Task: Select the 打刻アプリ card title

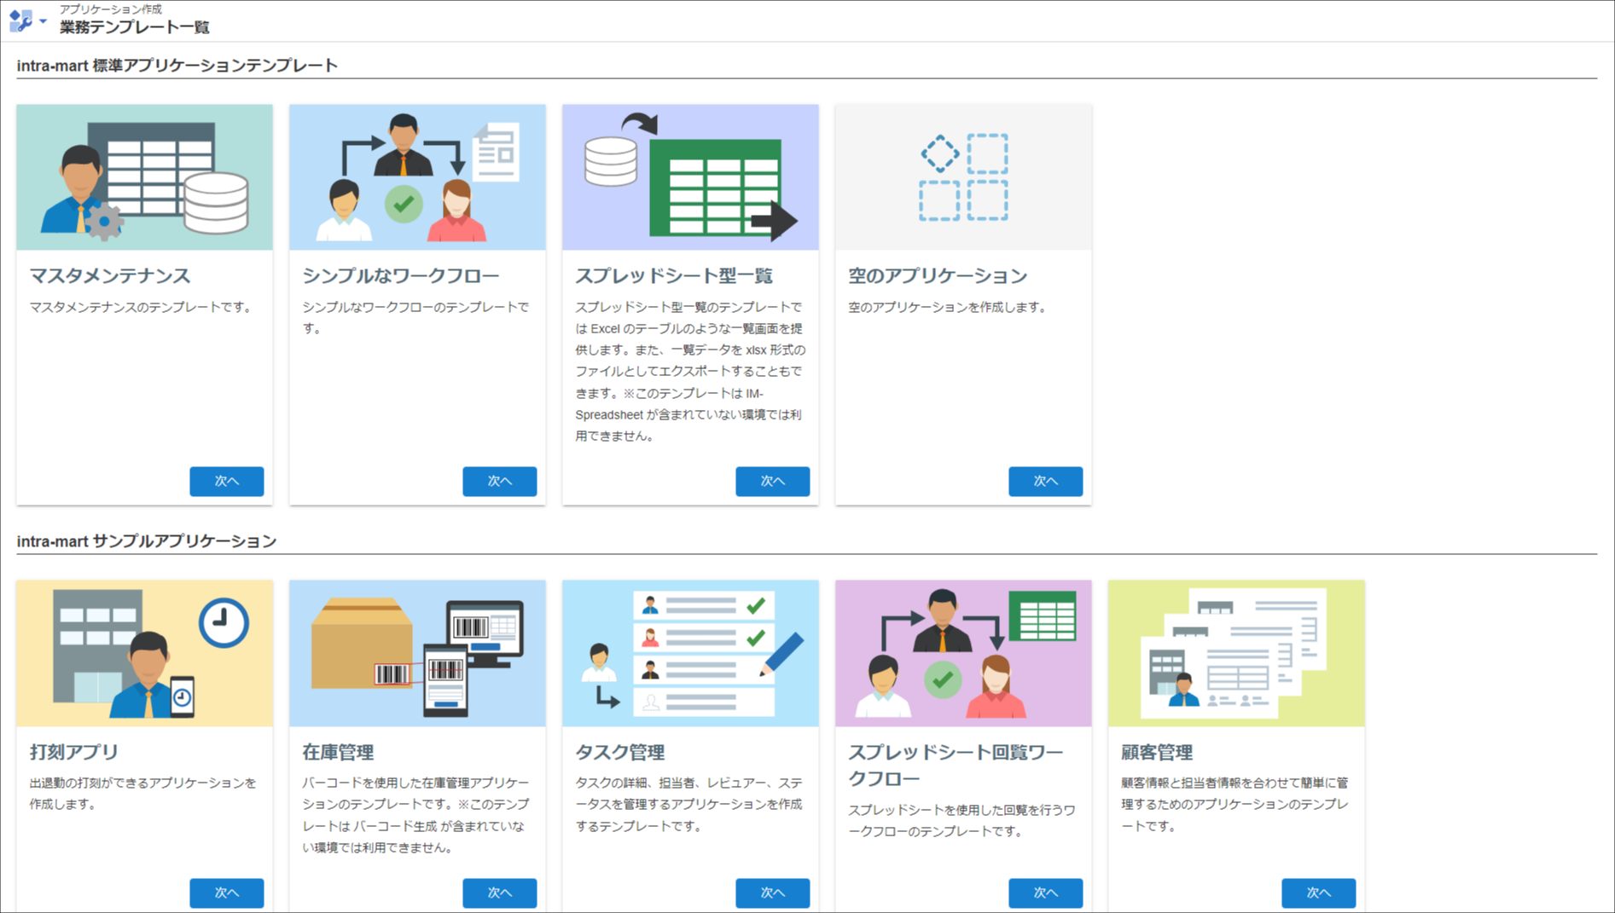Action: click(74, 752)
